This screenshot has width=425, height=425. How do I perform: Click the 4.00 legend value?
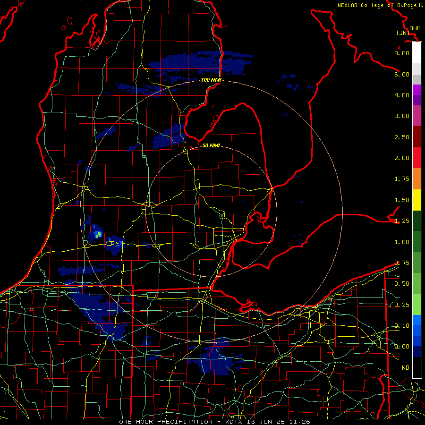pyautogui.click(x=402, y=95)
